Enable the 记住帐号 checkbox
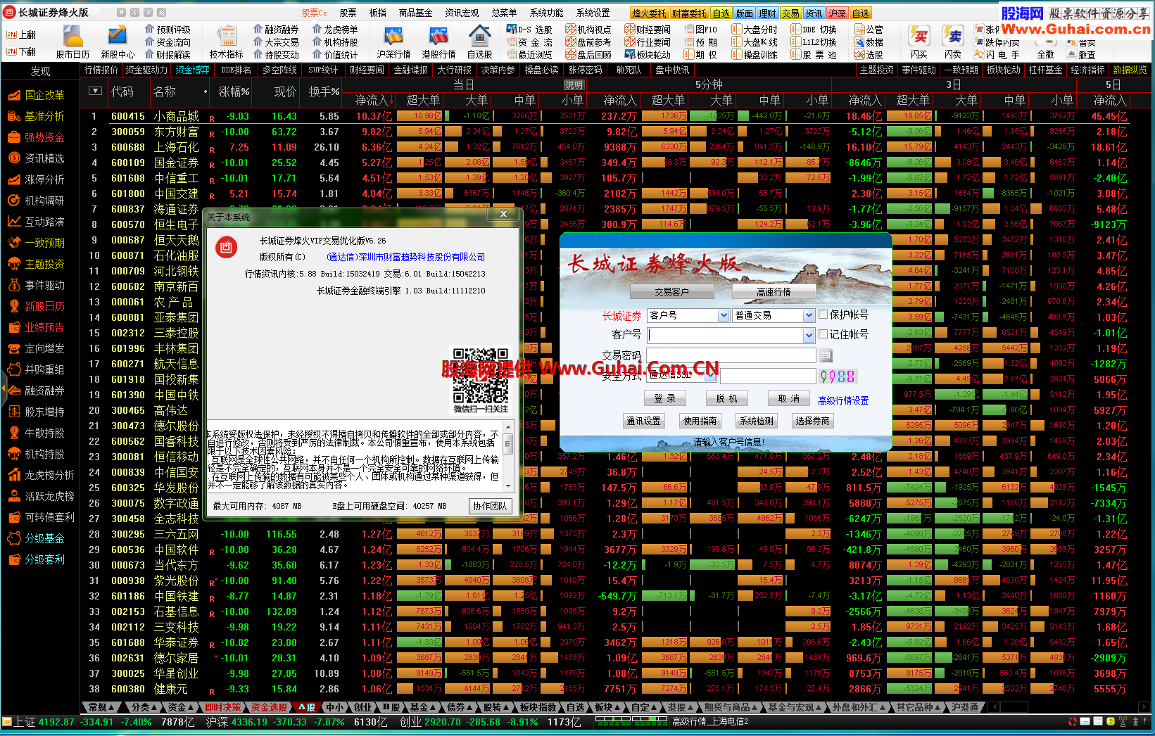The width and height of the screenshot is (1155, 736). pos(823,334)
